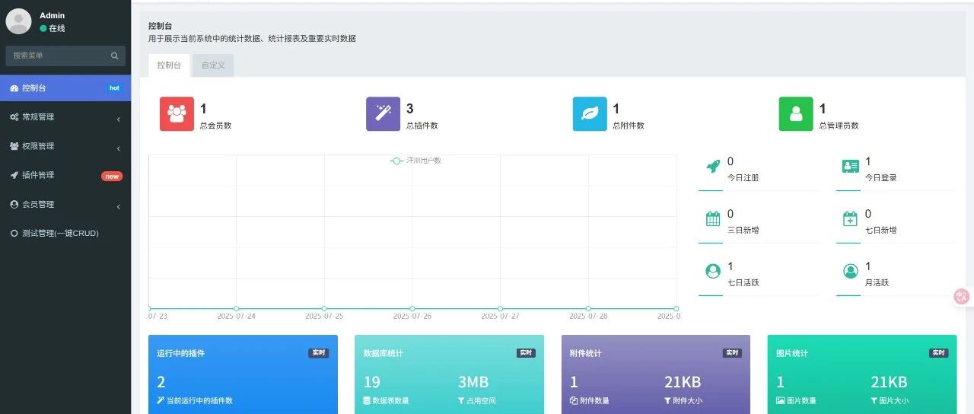Click the 总附件数 label
The height and width of the screenshot is (414, 974).
[x=629, y=126]
